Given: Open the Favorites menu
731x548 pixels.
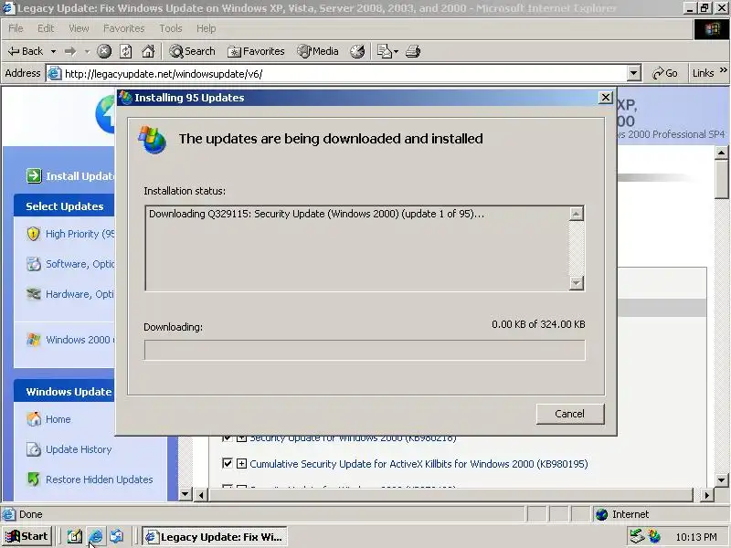Looking at the screenshot, I should (124, 28).
